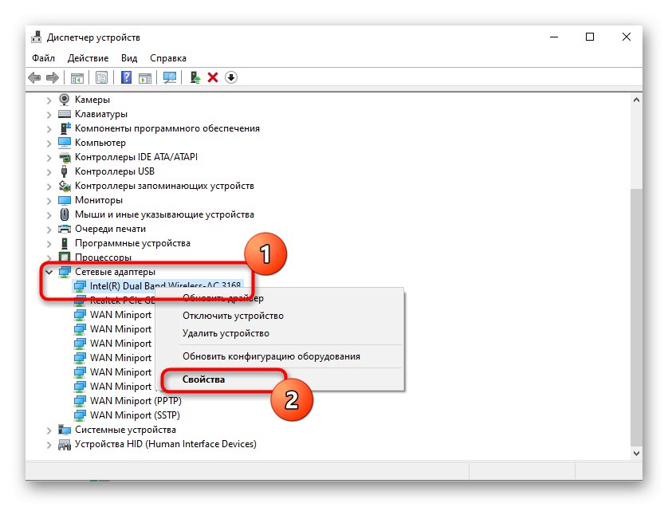Choose Обновить драйвер in context menu
Image resolution: width=668 pixels, height=507 pixels.
(223, 298)
